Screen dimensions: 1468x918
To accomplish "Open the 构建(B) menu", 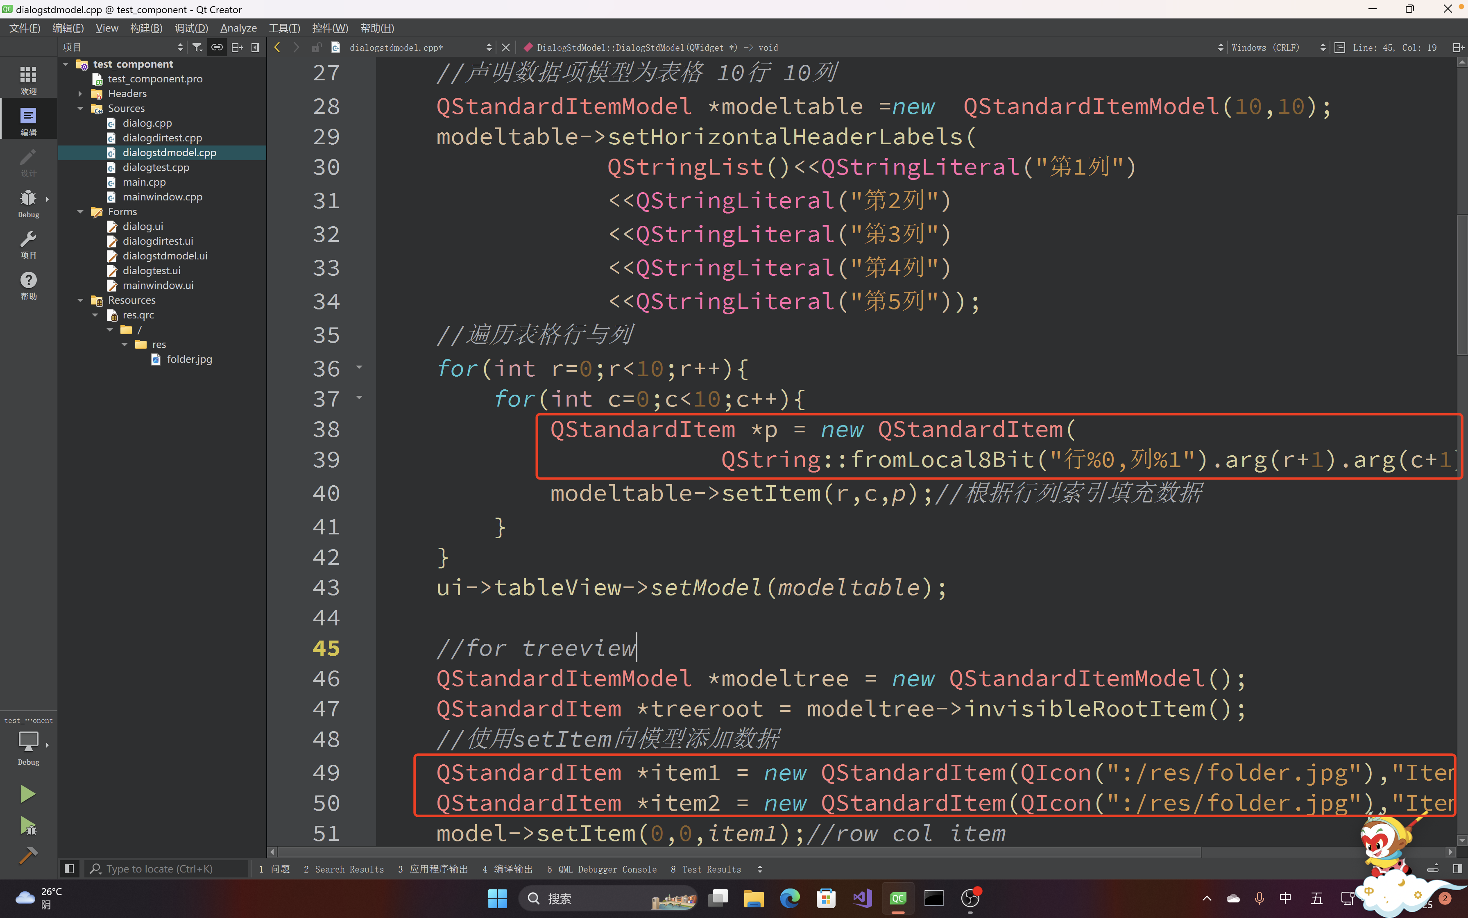I will [x=146, y=28].
